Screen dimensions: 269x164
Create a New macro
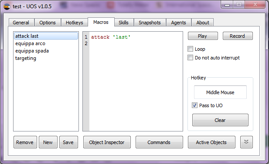click(48, 142)
